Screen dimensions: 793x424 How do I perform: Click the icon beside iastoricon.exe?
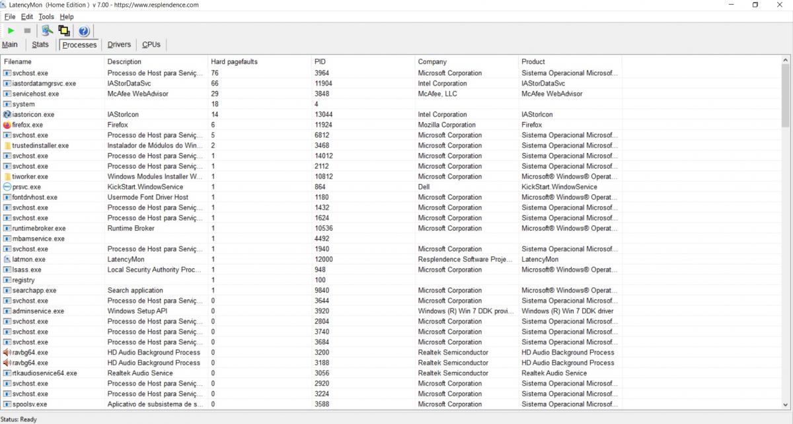[7, 114]
